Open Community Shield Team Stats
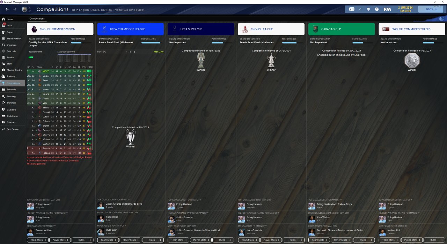This screenshot has height=244, width=447. tap(390, 240)
